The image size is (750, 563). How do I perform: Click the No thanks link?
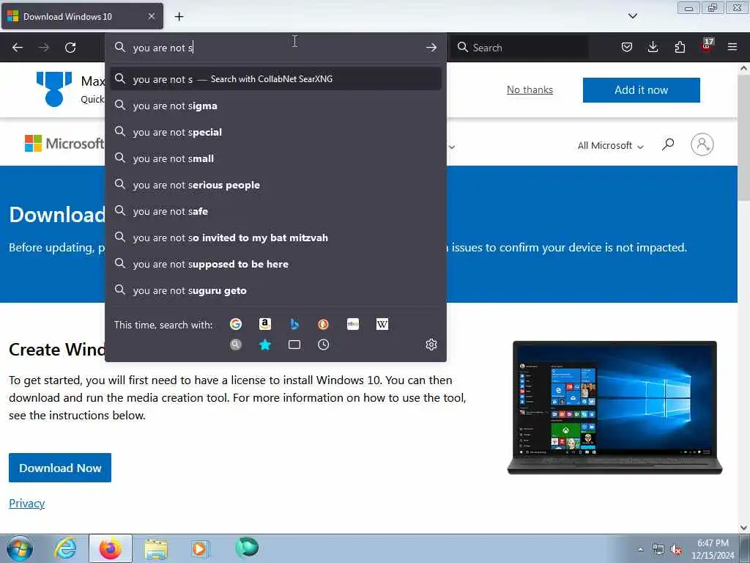tap(530, 89)
